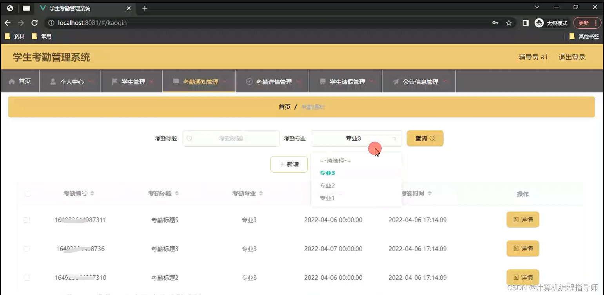Open a new browser tab

(x=145, y=8)
